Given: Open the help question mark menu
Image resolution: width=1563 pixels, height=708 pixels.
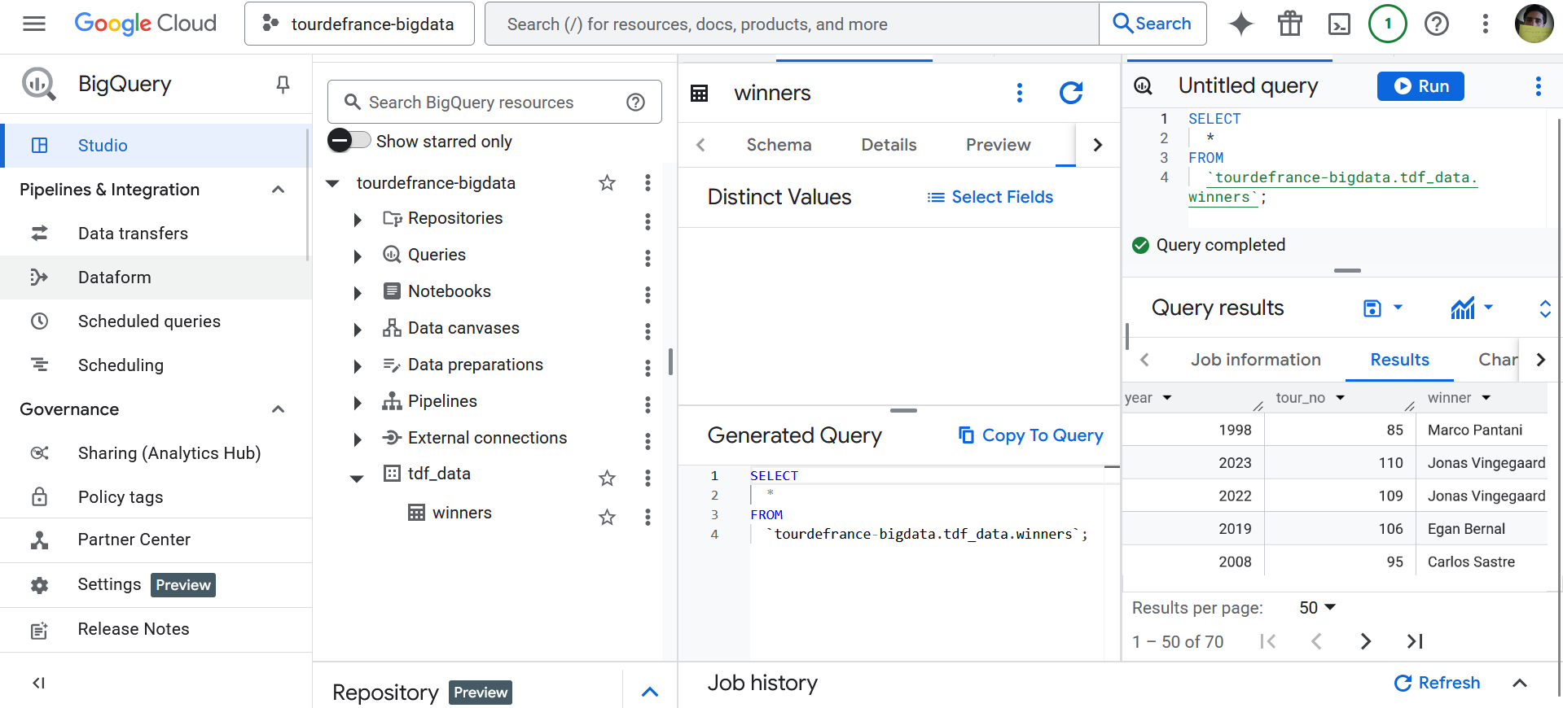Looking at the screenshot, I should (x=1437, y=24).
